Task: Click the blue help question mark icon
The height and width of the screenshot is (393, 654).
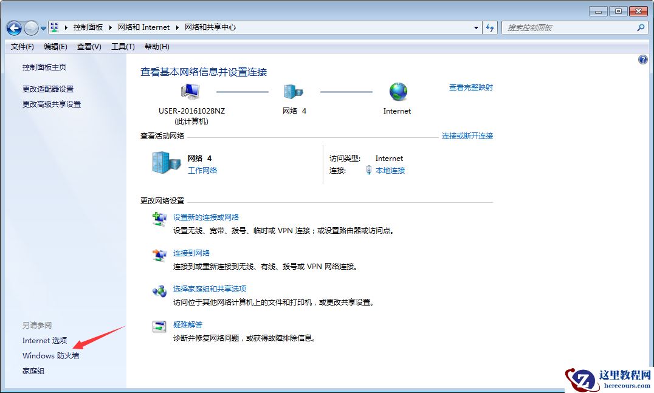Action: tap(643, 59)
